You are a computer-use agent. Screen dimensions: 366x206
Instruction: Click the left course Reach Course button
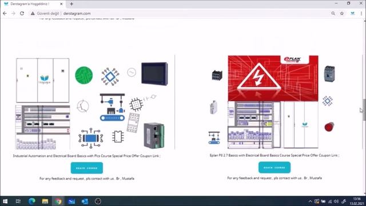(87, 168)
